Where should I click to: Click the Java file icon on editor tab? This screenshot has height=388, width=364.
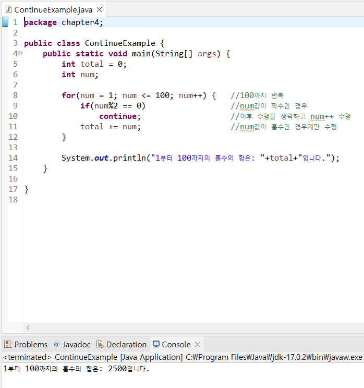coord(9,10)
